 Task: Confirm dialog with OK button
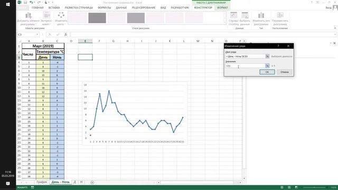click(x=267, y=72)
